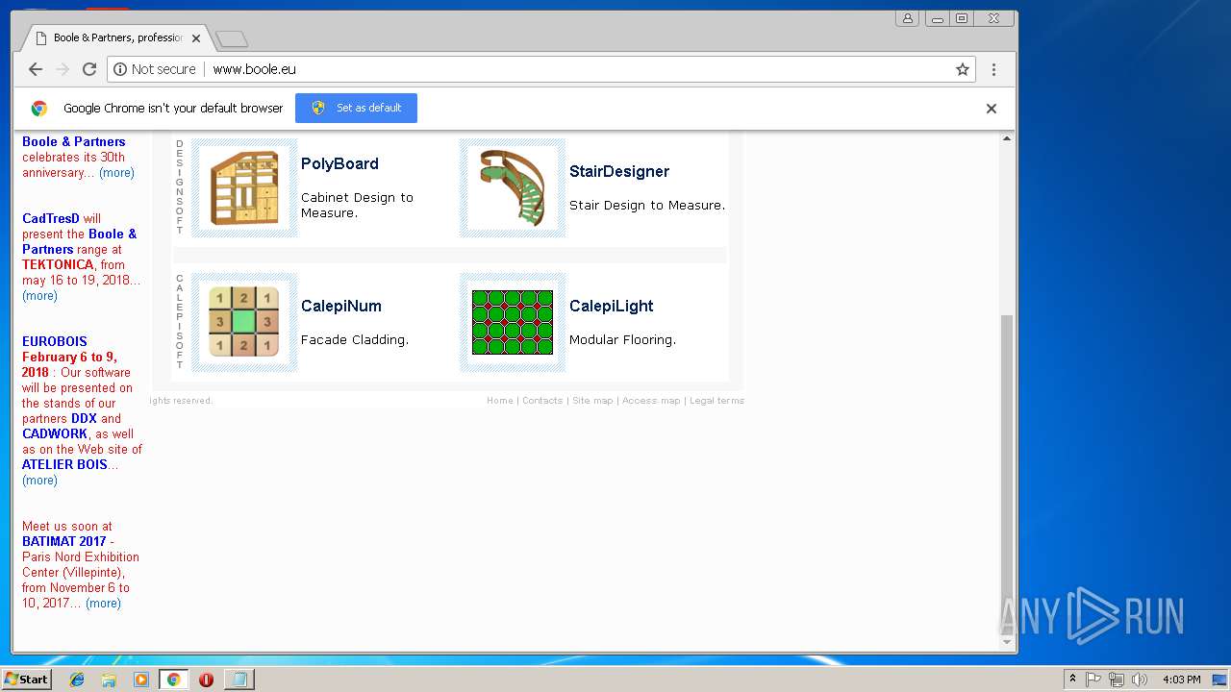The width and height of the screenshot is (1231, 692).
Task: Open a new browser tab
Action: [232, 38]
